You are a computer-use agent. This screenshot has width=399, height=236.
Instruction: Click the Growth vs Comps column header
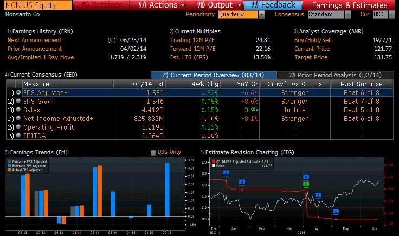295,84
